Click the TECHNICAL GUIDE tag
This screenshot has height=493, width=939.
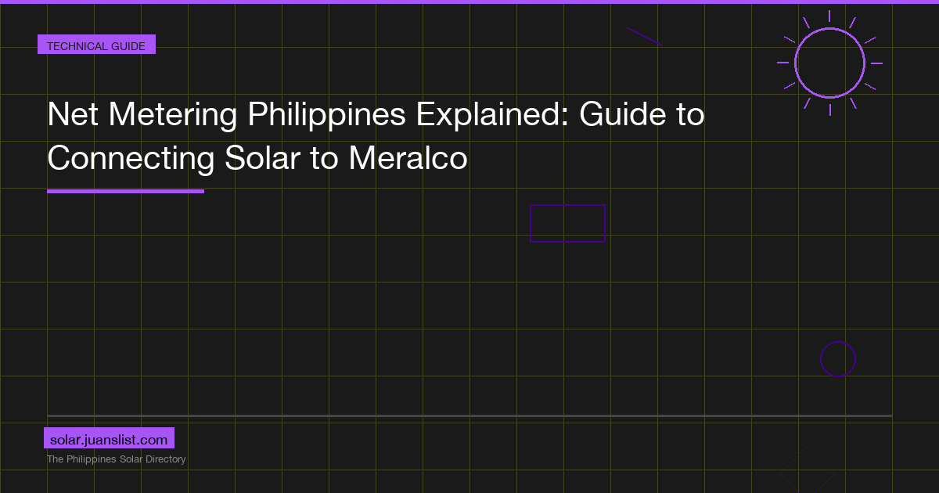click(96, 45)
